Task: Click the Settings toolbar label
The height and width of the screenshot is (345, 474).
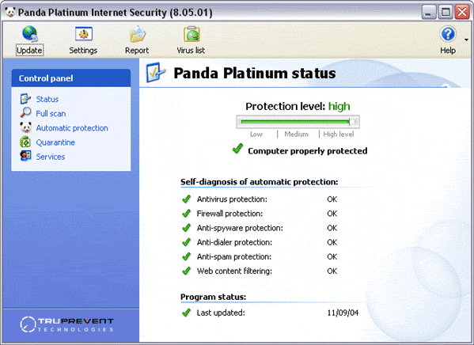Action: click(83, 50)
